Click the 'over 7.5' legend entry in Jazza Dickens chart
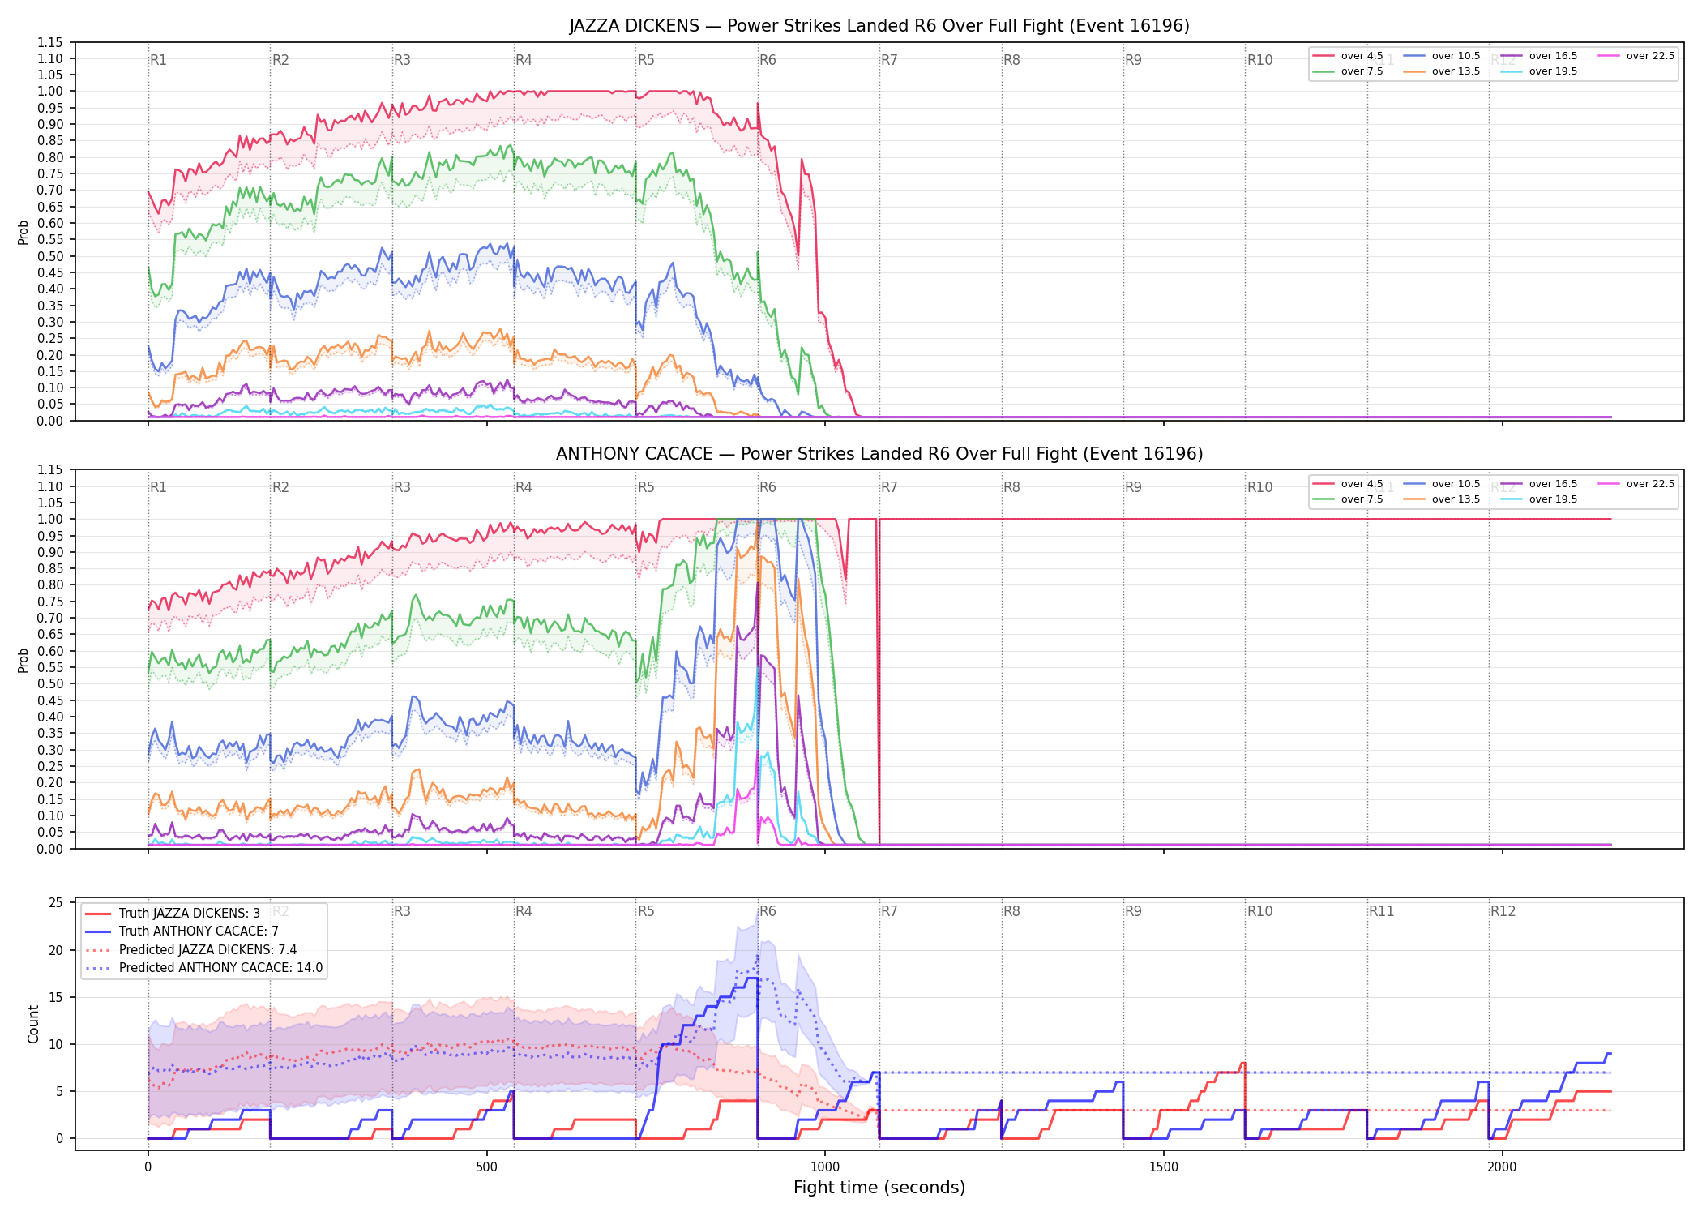Image resolution: width=1702 pixels, height=1216 pixels. click(1348, 71)
